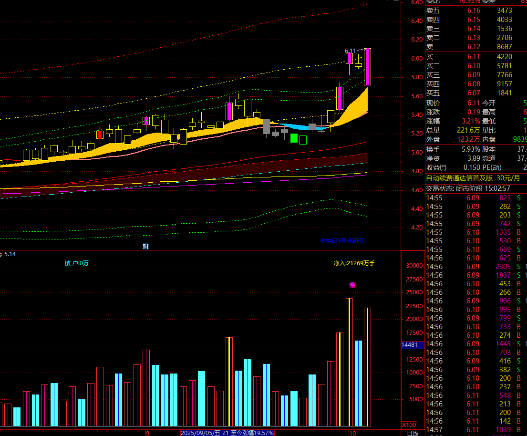Click the 散户:0万 retail indicator readout
This screenshot has height=436, width=527.
coord(77,263)
